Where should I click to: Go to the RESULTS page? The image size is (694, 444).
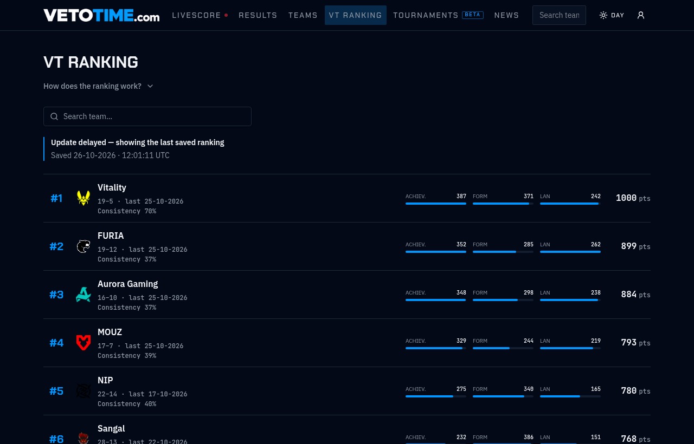tap(258, 15)
